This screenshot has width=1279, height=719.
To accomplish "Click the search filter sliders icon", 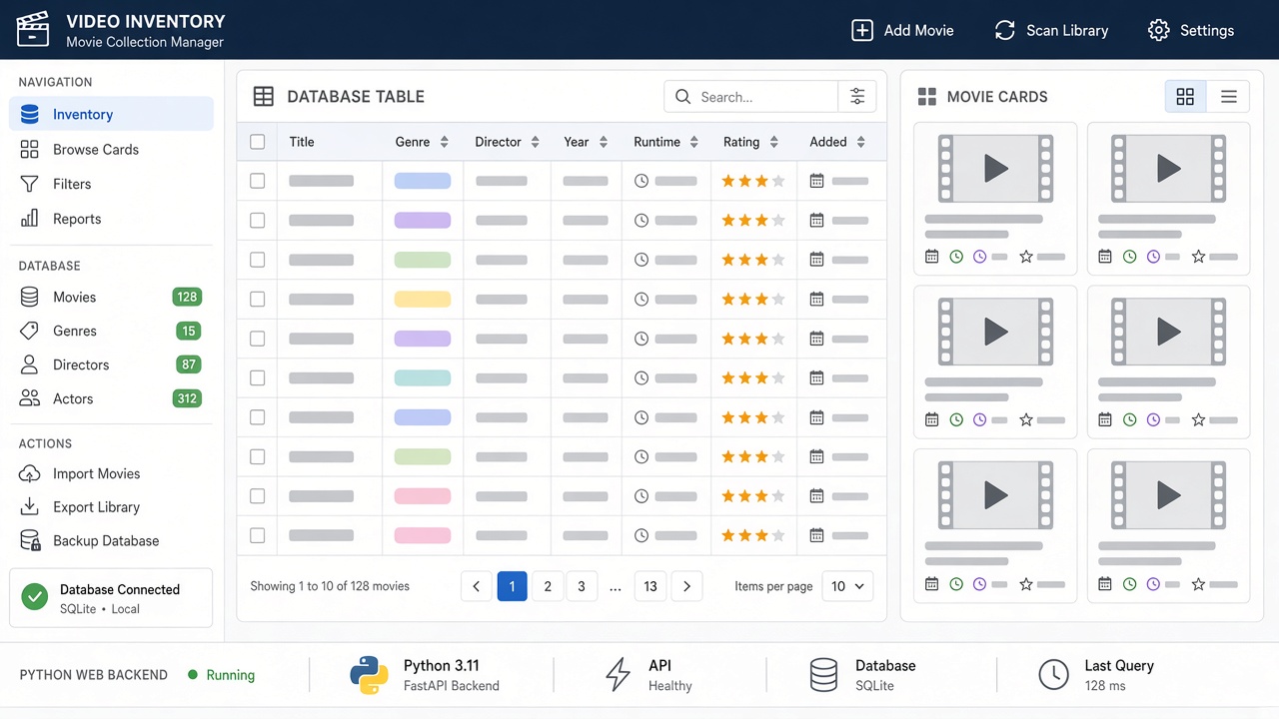I will pyautogui.click(x=857, y=97).
